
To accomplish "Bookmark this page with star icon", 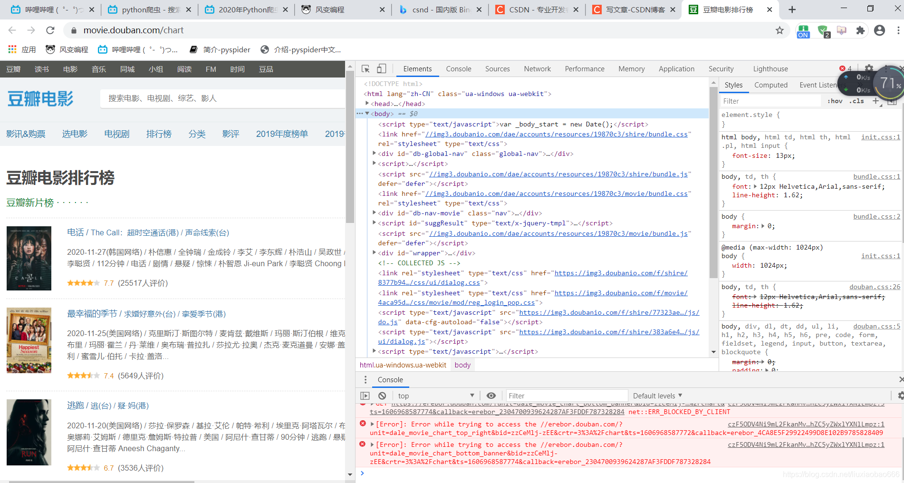I will (779, 30).
